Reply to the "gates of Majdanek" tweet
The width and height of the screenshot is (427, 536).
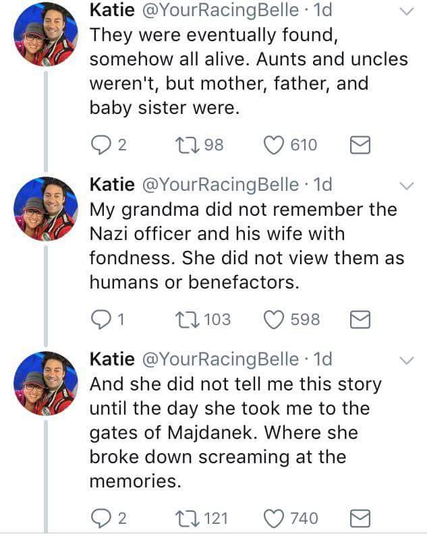(x=99, y=517)
